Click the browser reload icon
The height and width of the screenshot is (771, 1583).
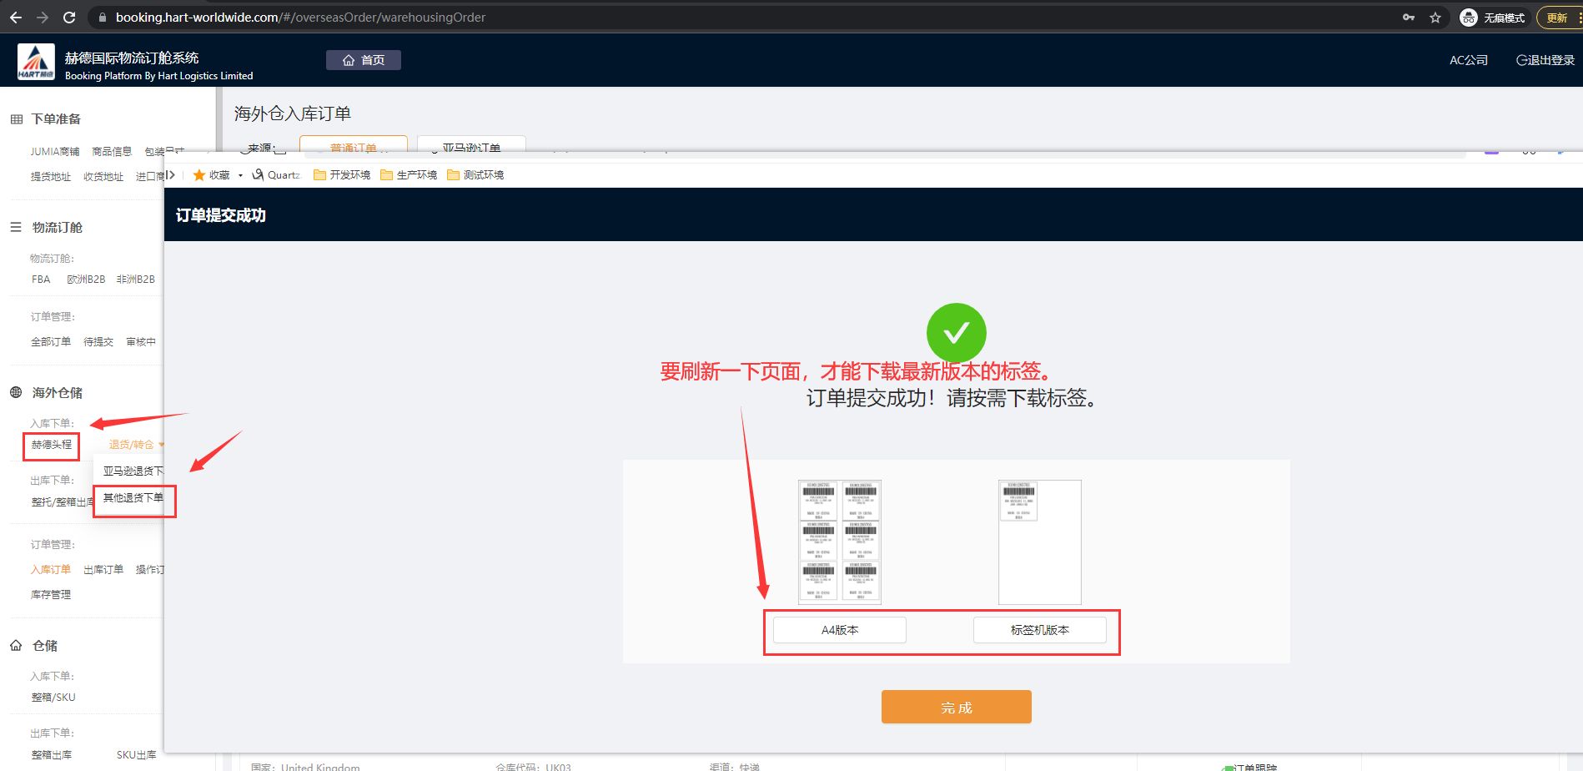point(69,18)
